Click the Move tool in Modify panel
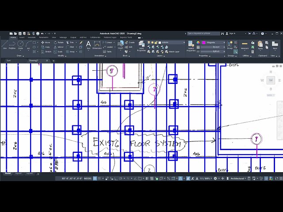 click(46, 42)
